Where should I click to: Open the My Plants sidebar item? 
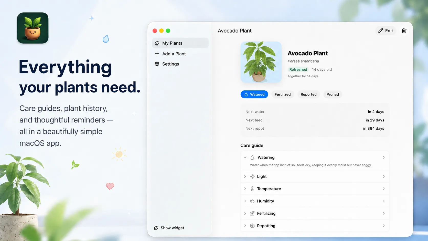click(x=180, y=43)
